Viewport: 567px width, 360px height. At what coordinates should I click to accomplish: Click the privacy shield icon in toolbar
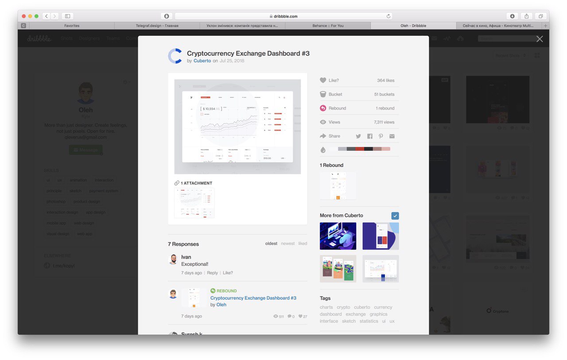167,16
